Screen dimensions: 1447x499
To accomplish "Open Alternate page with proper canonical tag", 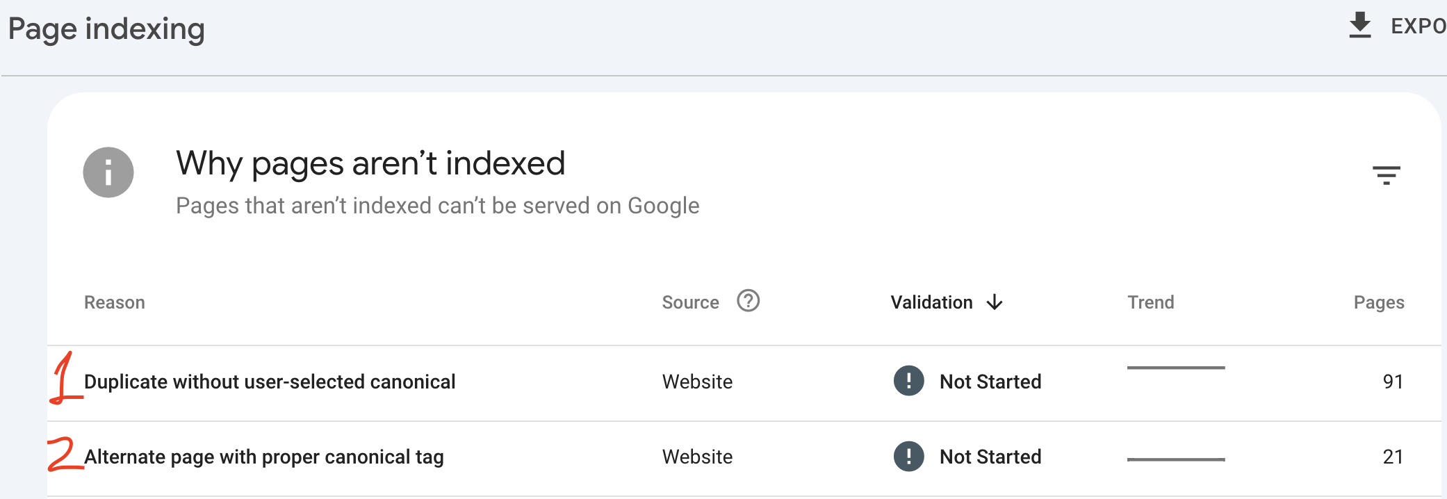I will click(x=263, y=457).
